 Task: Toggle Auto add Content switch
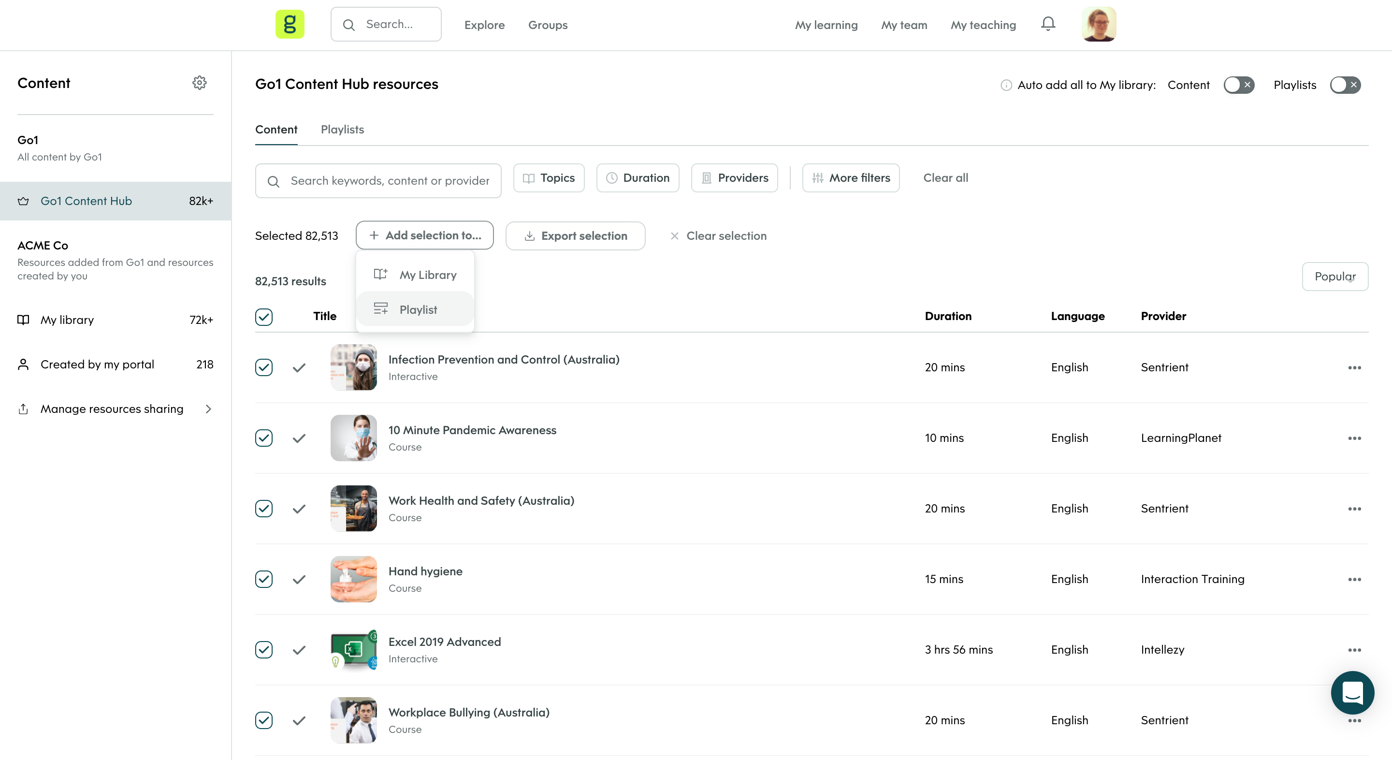(x=1238, y=85)
